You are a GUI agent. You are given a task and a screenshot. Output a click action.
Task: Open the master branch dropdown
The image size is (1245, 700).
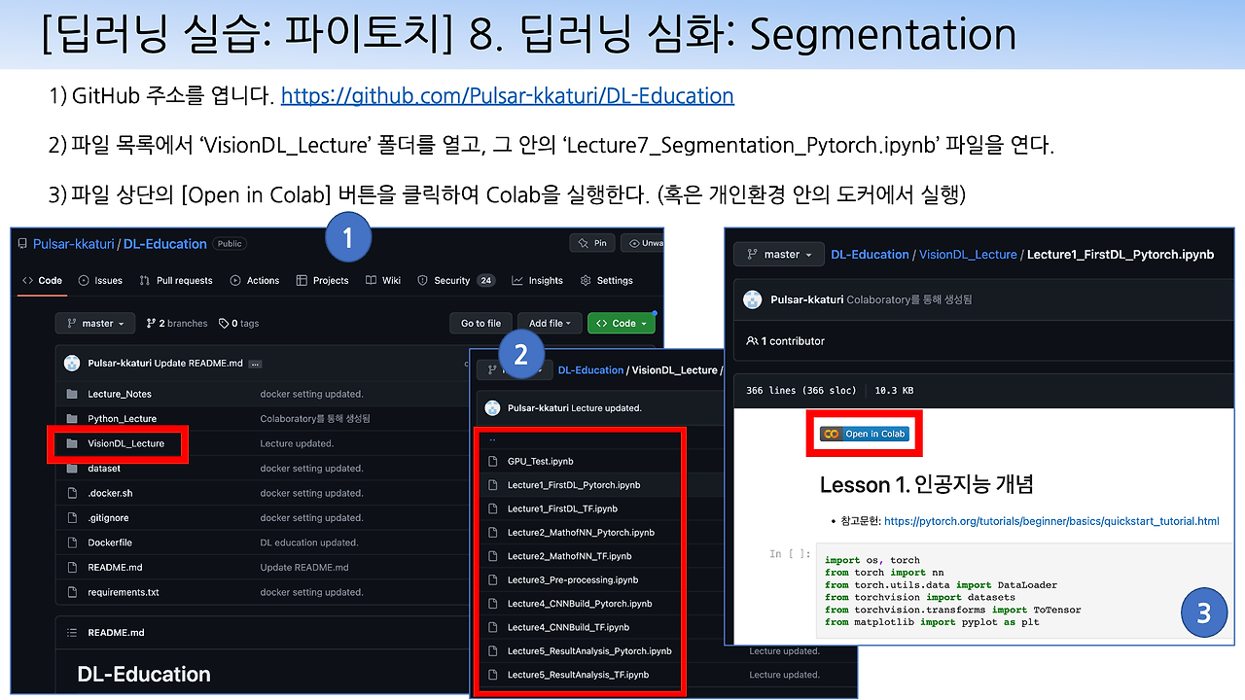[94, 323]
